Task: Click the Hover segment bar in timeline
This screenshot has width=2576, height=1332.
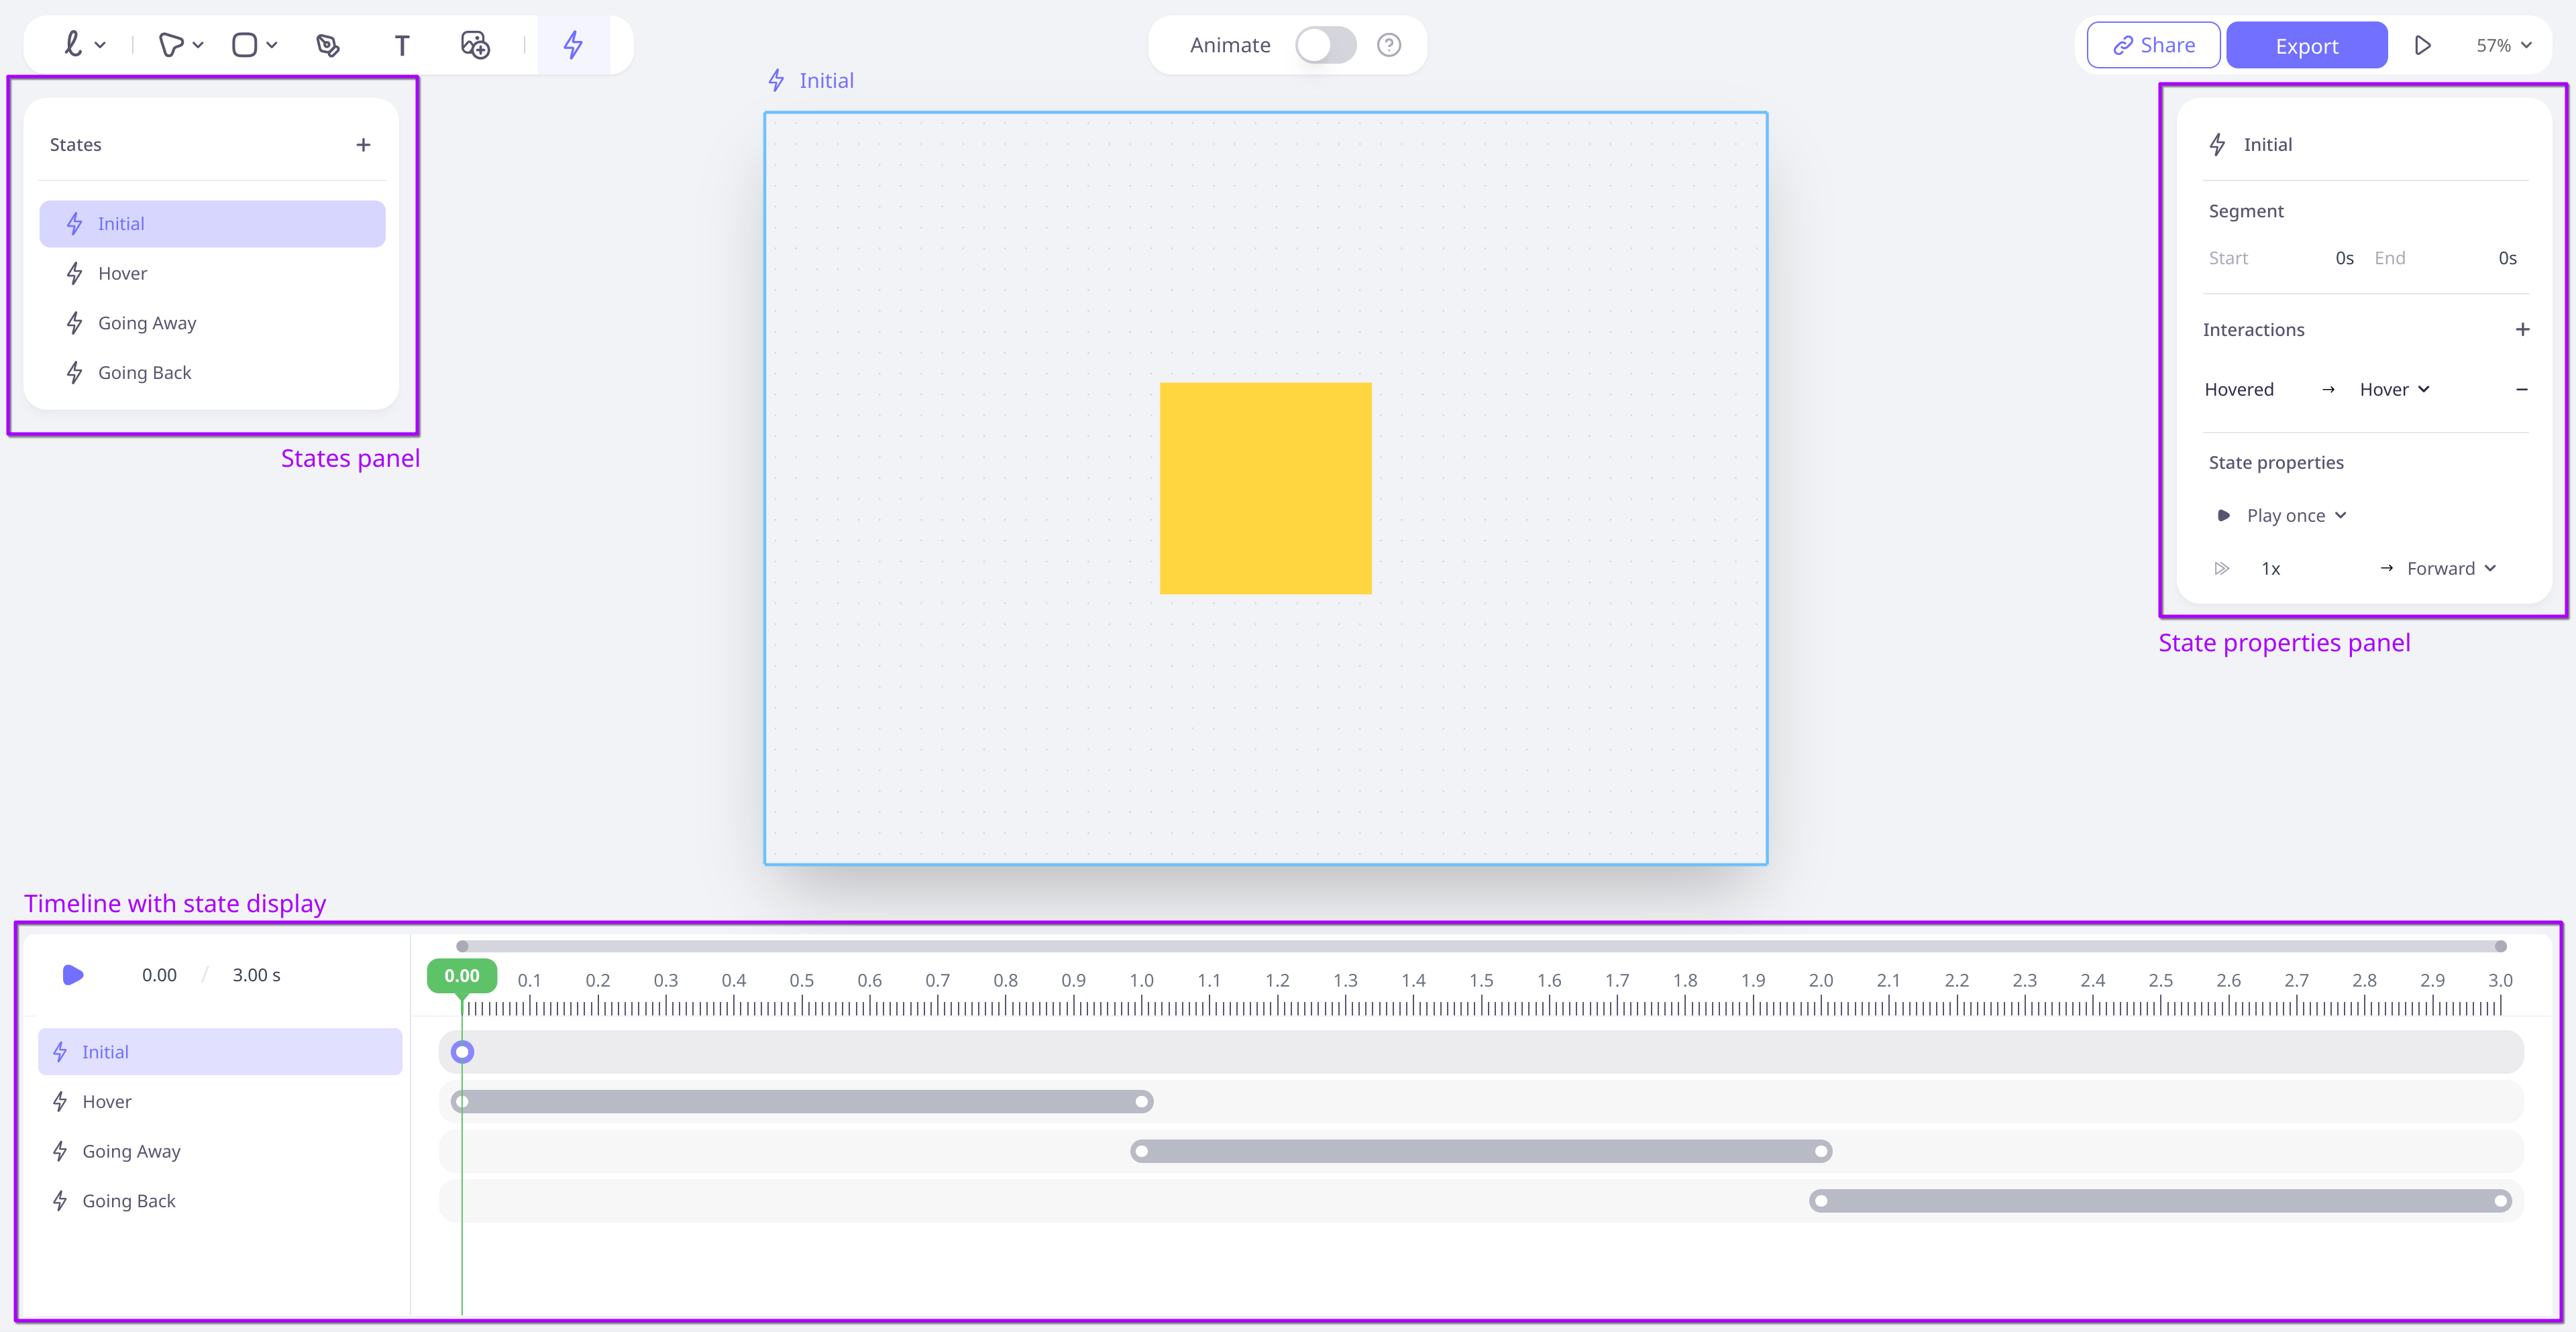Action: [801, 1102]
